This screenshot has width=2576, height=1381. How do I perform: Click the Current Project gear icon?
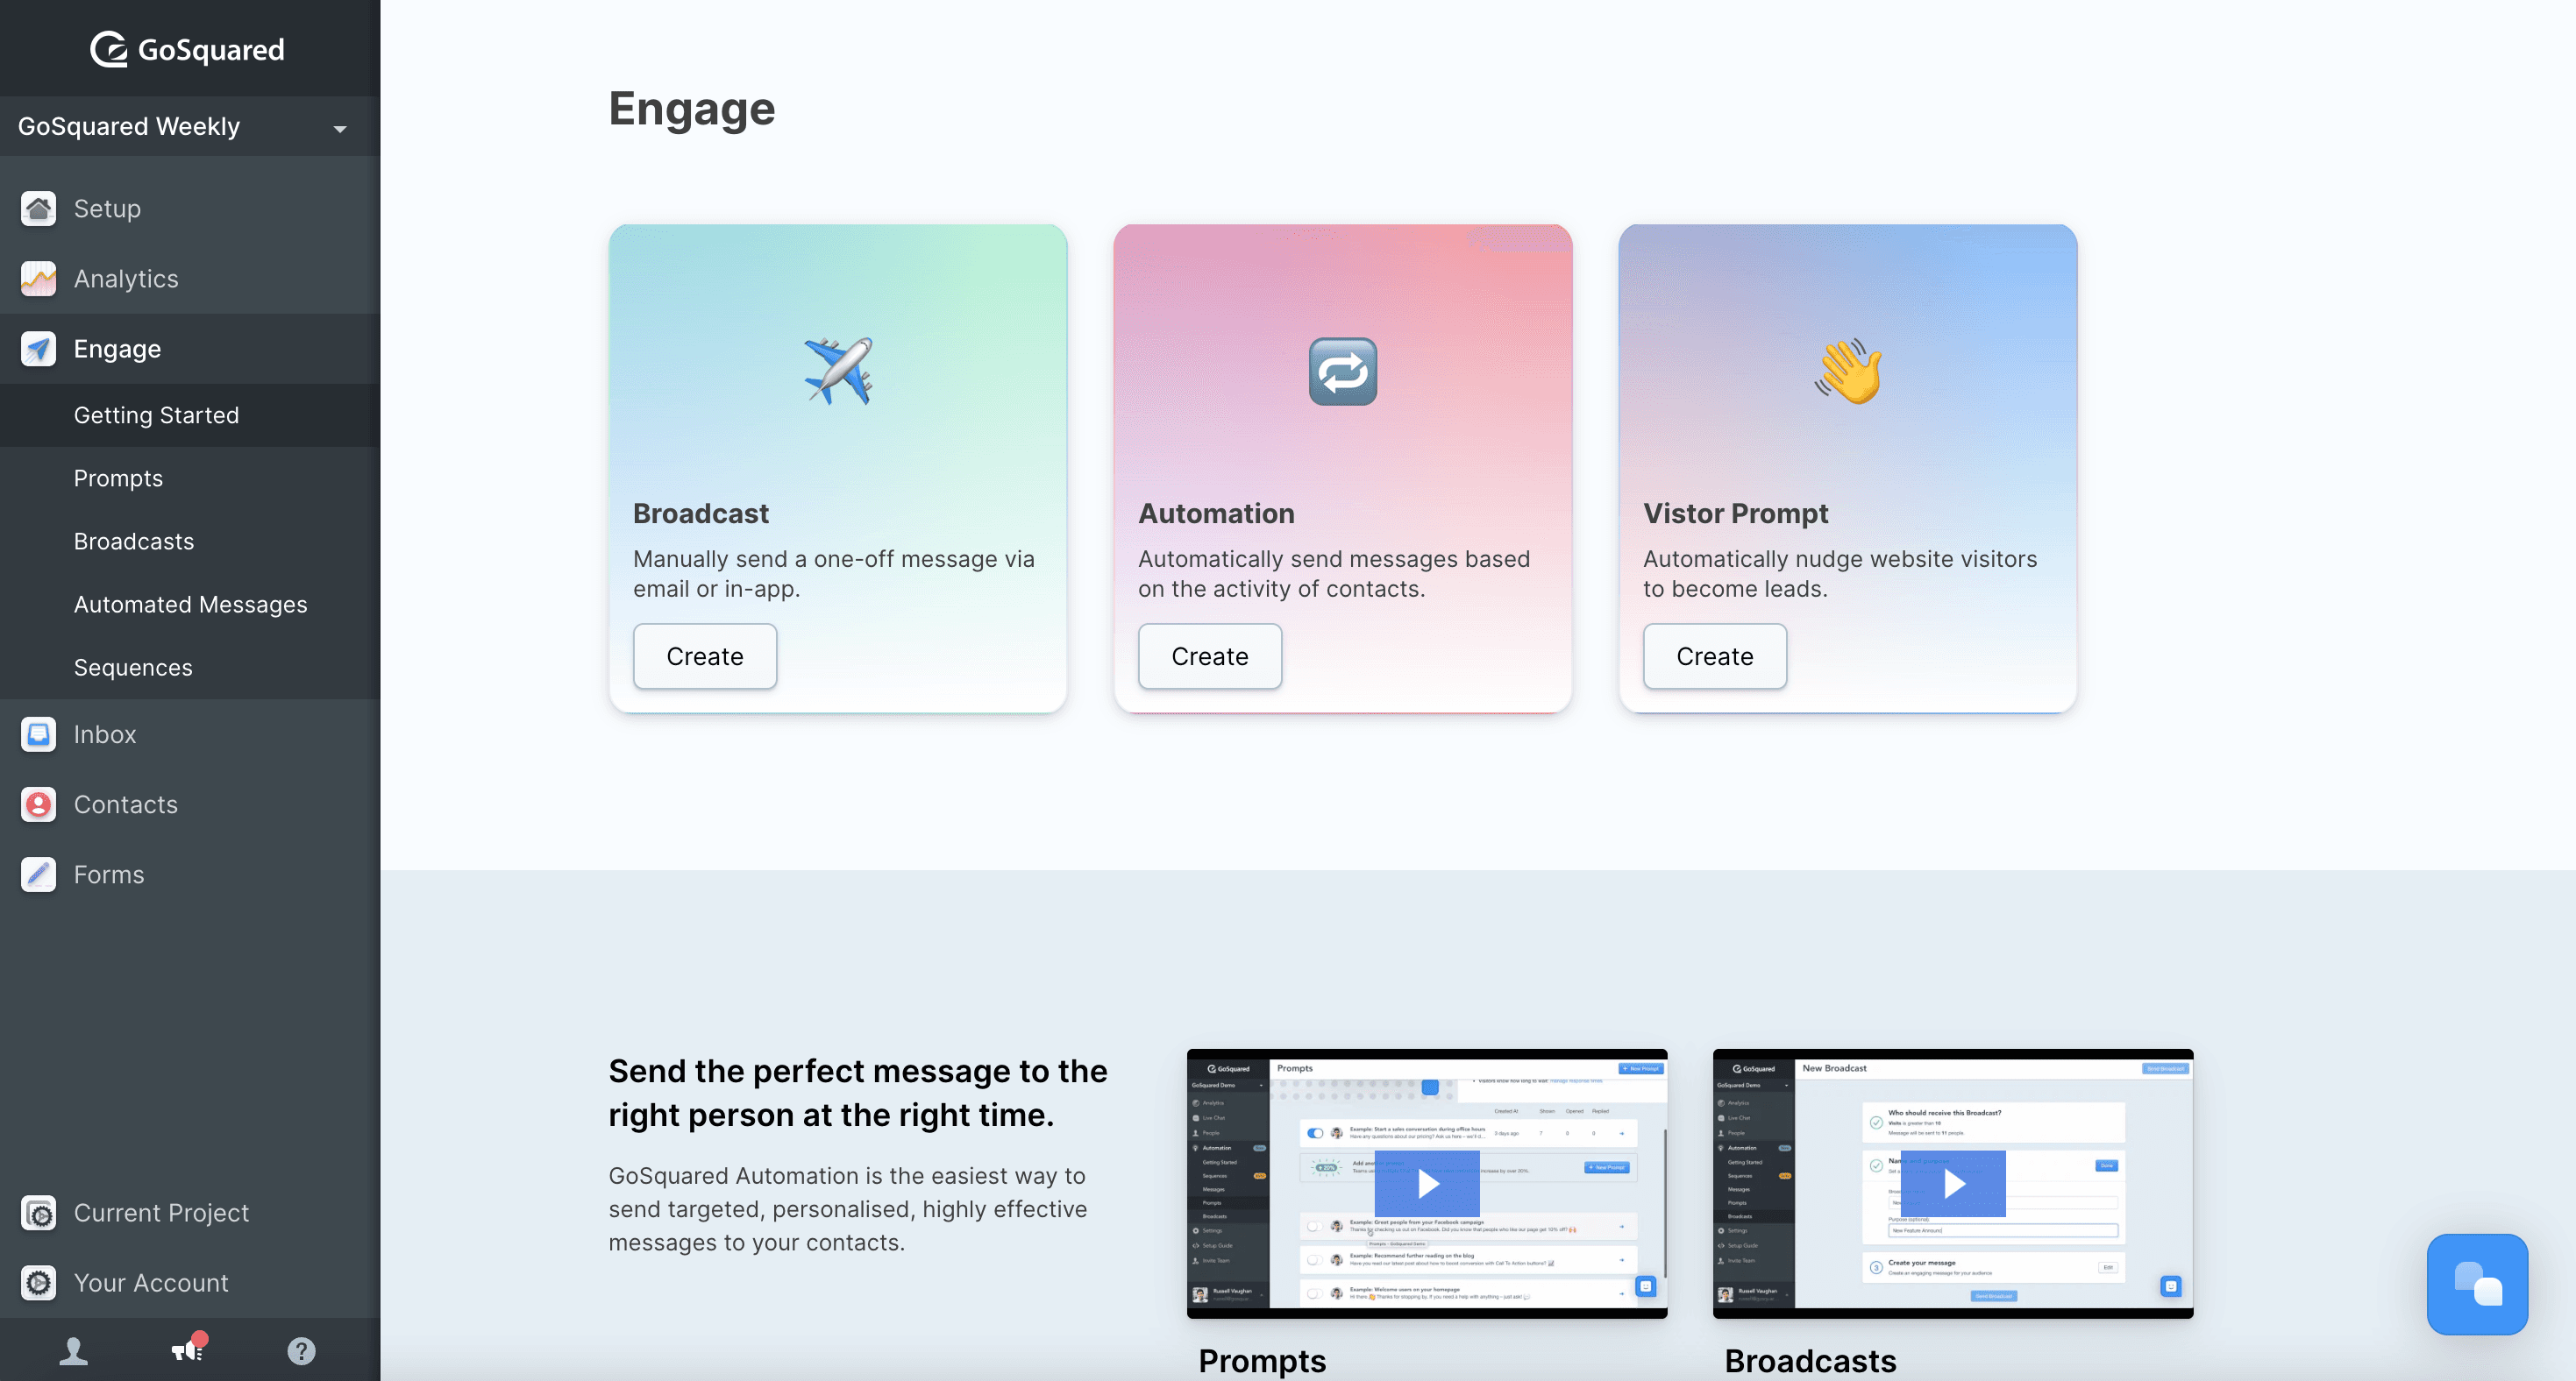38,1213
